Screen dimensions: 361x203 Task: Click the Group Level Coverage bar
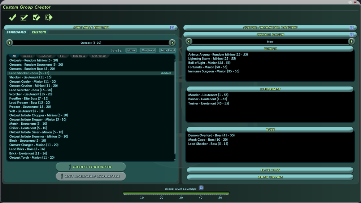click(x=176, y=194)
